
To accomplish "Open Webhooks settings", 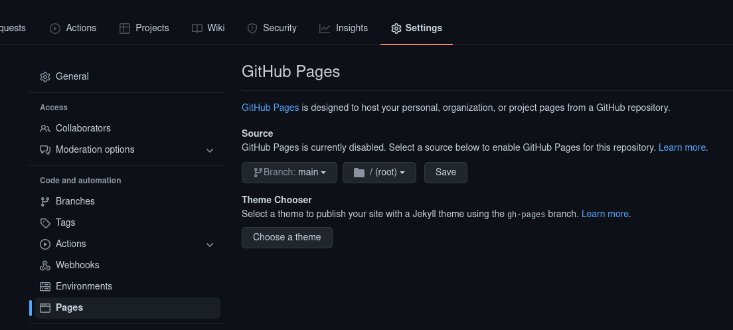I will point(127,265).
